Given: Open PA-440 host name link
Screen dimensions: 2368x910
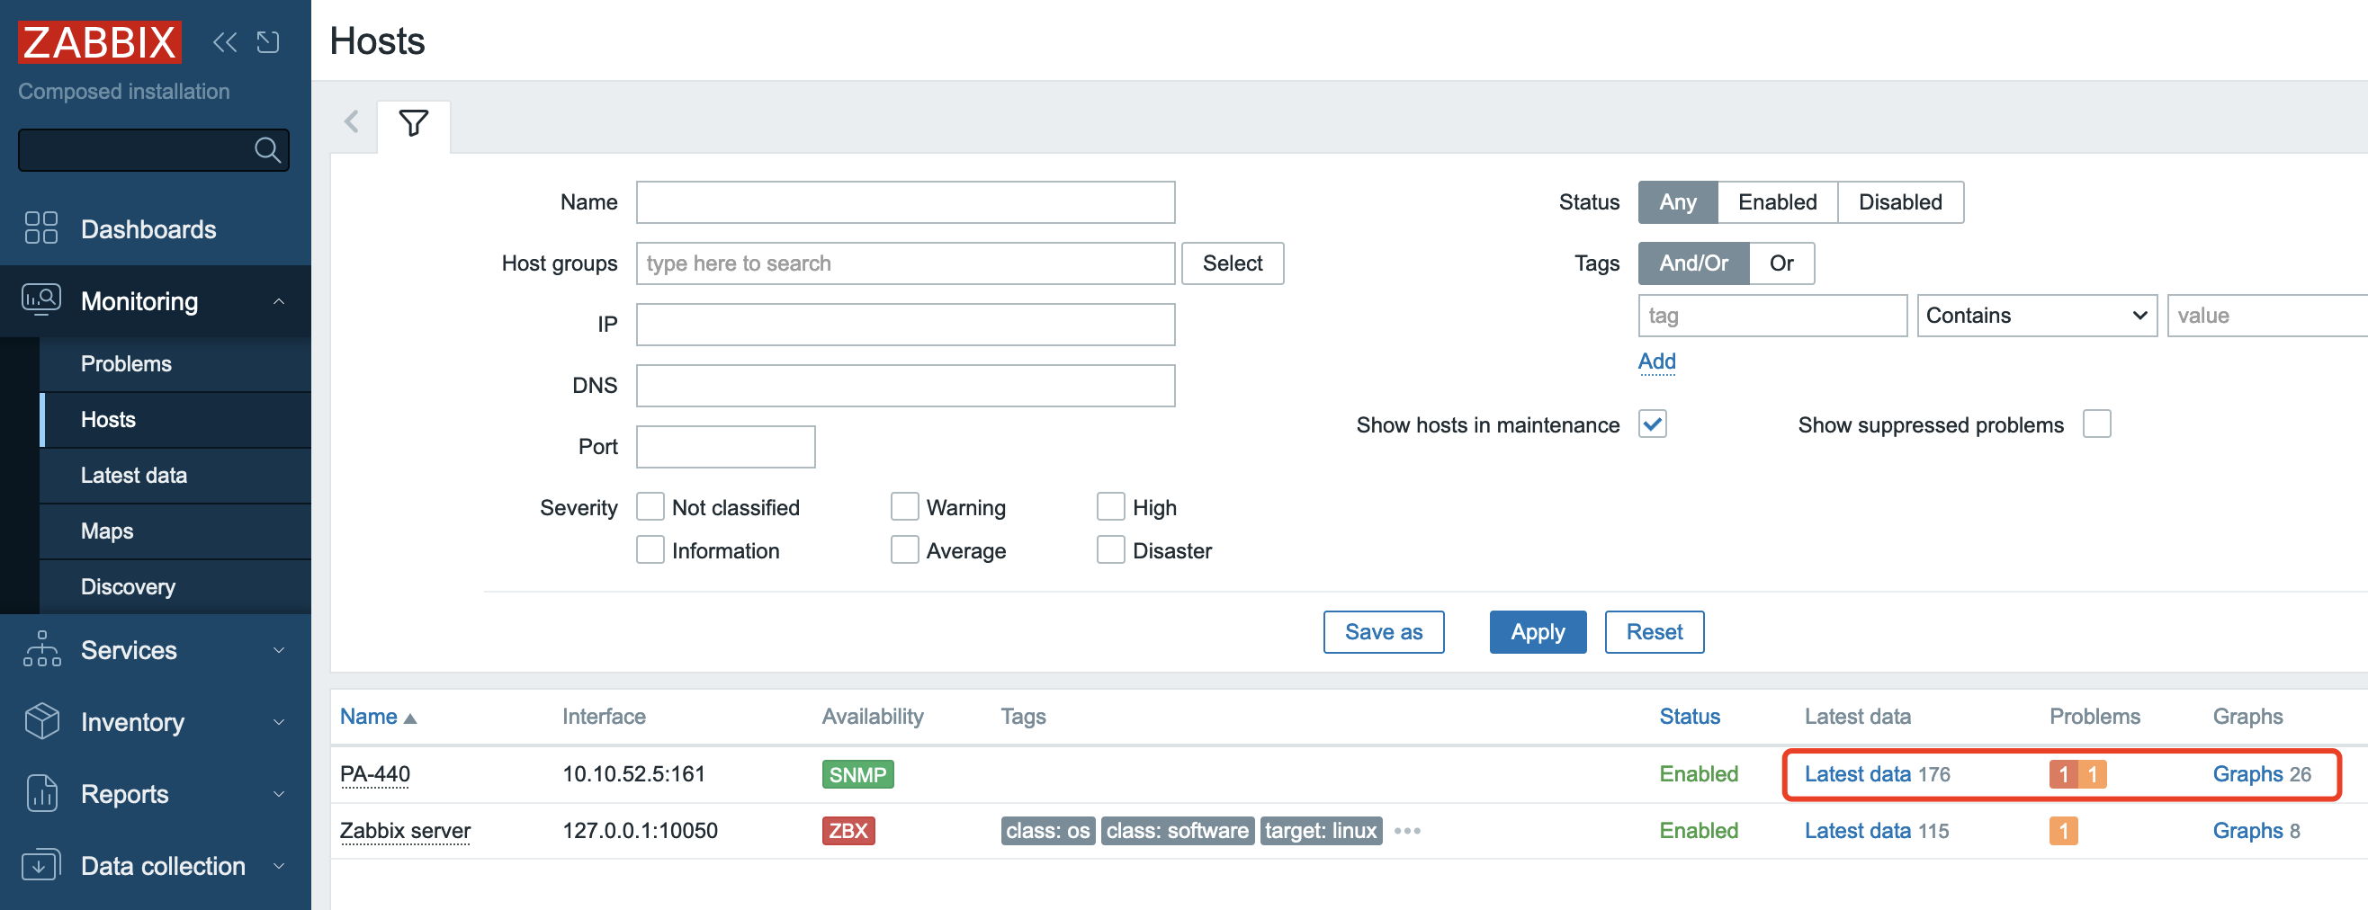Looking at the screenshot, I should coord(375,774).
